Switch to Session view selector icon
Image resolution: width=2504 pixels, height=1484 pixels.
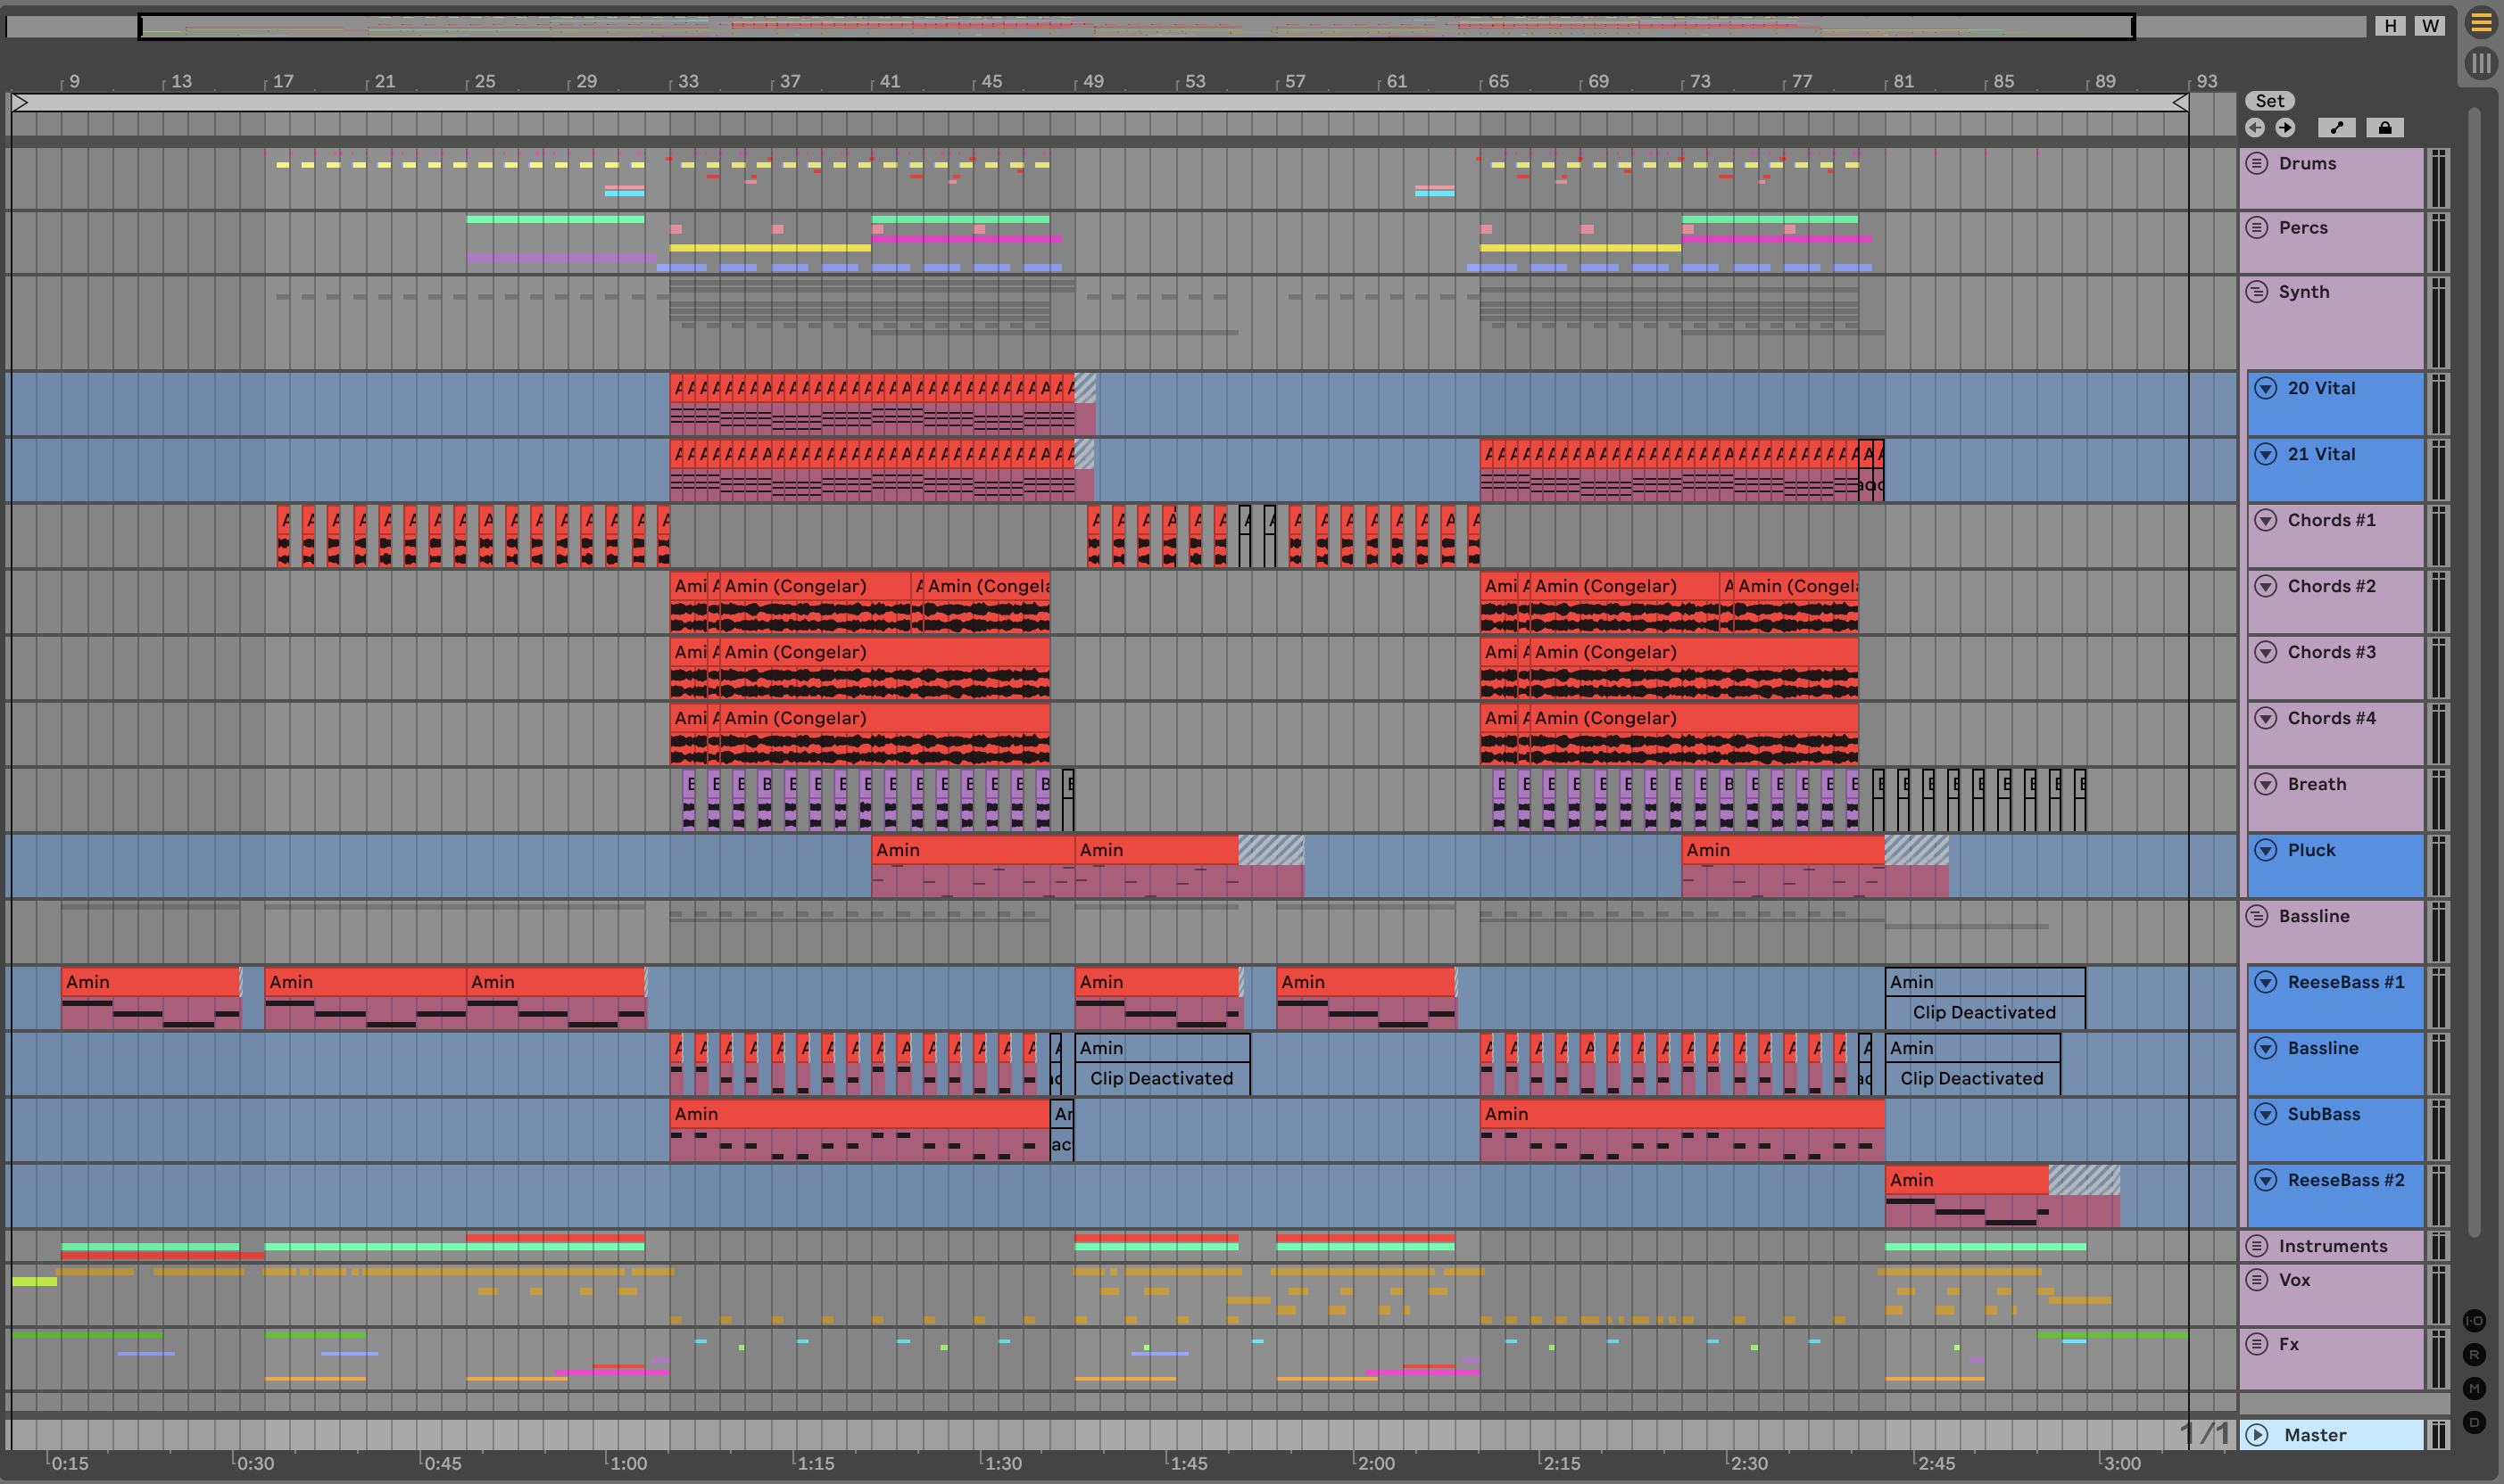(x=2481, y=64)
